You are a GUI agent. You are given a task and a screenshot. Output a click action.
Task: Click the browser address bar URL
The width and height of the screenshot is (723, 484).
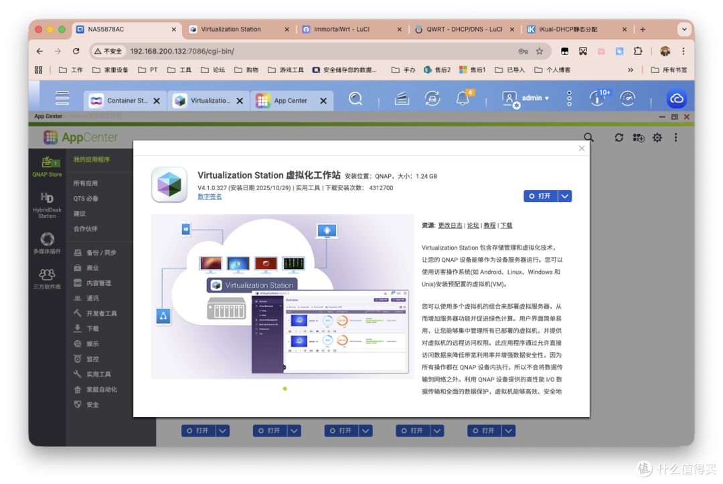click(181, 51)
